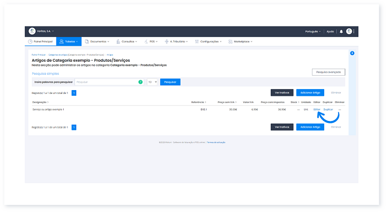Expand the Documentos dropdown menu
386x212 pixels.
tap(97, 41)
